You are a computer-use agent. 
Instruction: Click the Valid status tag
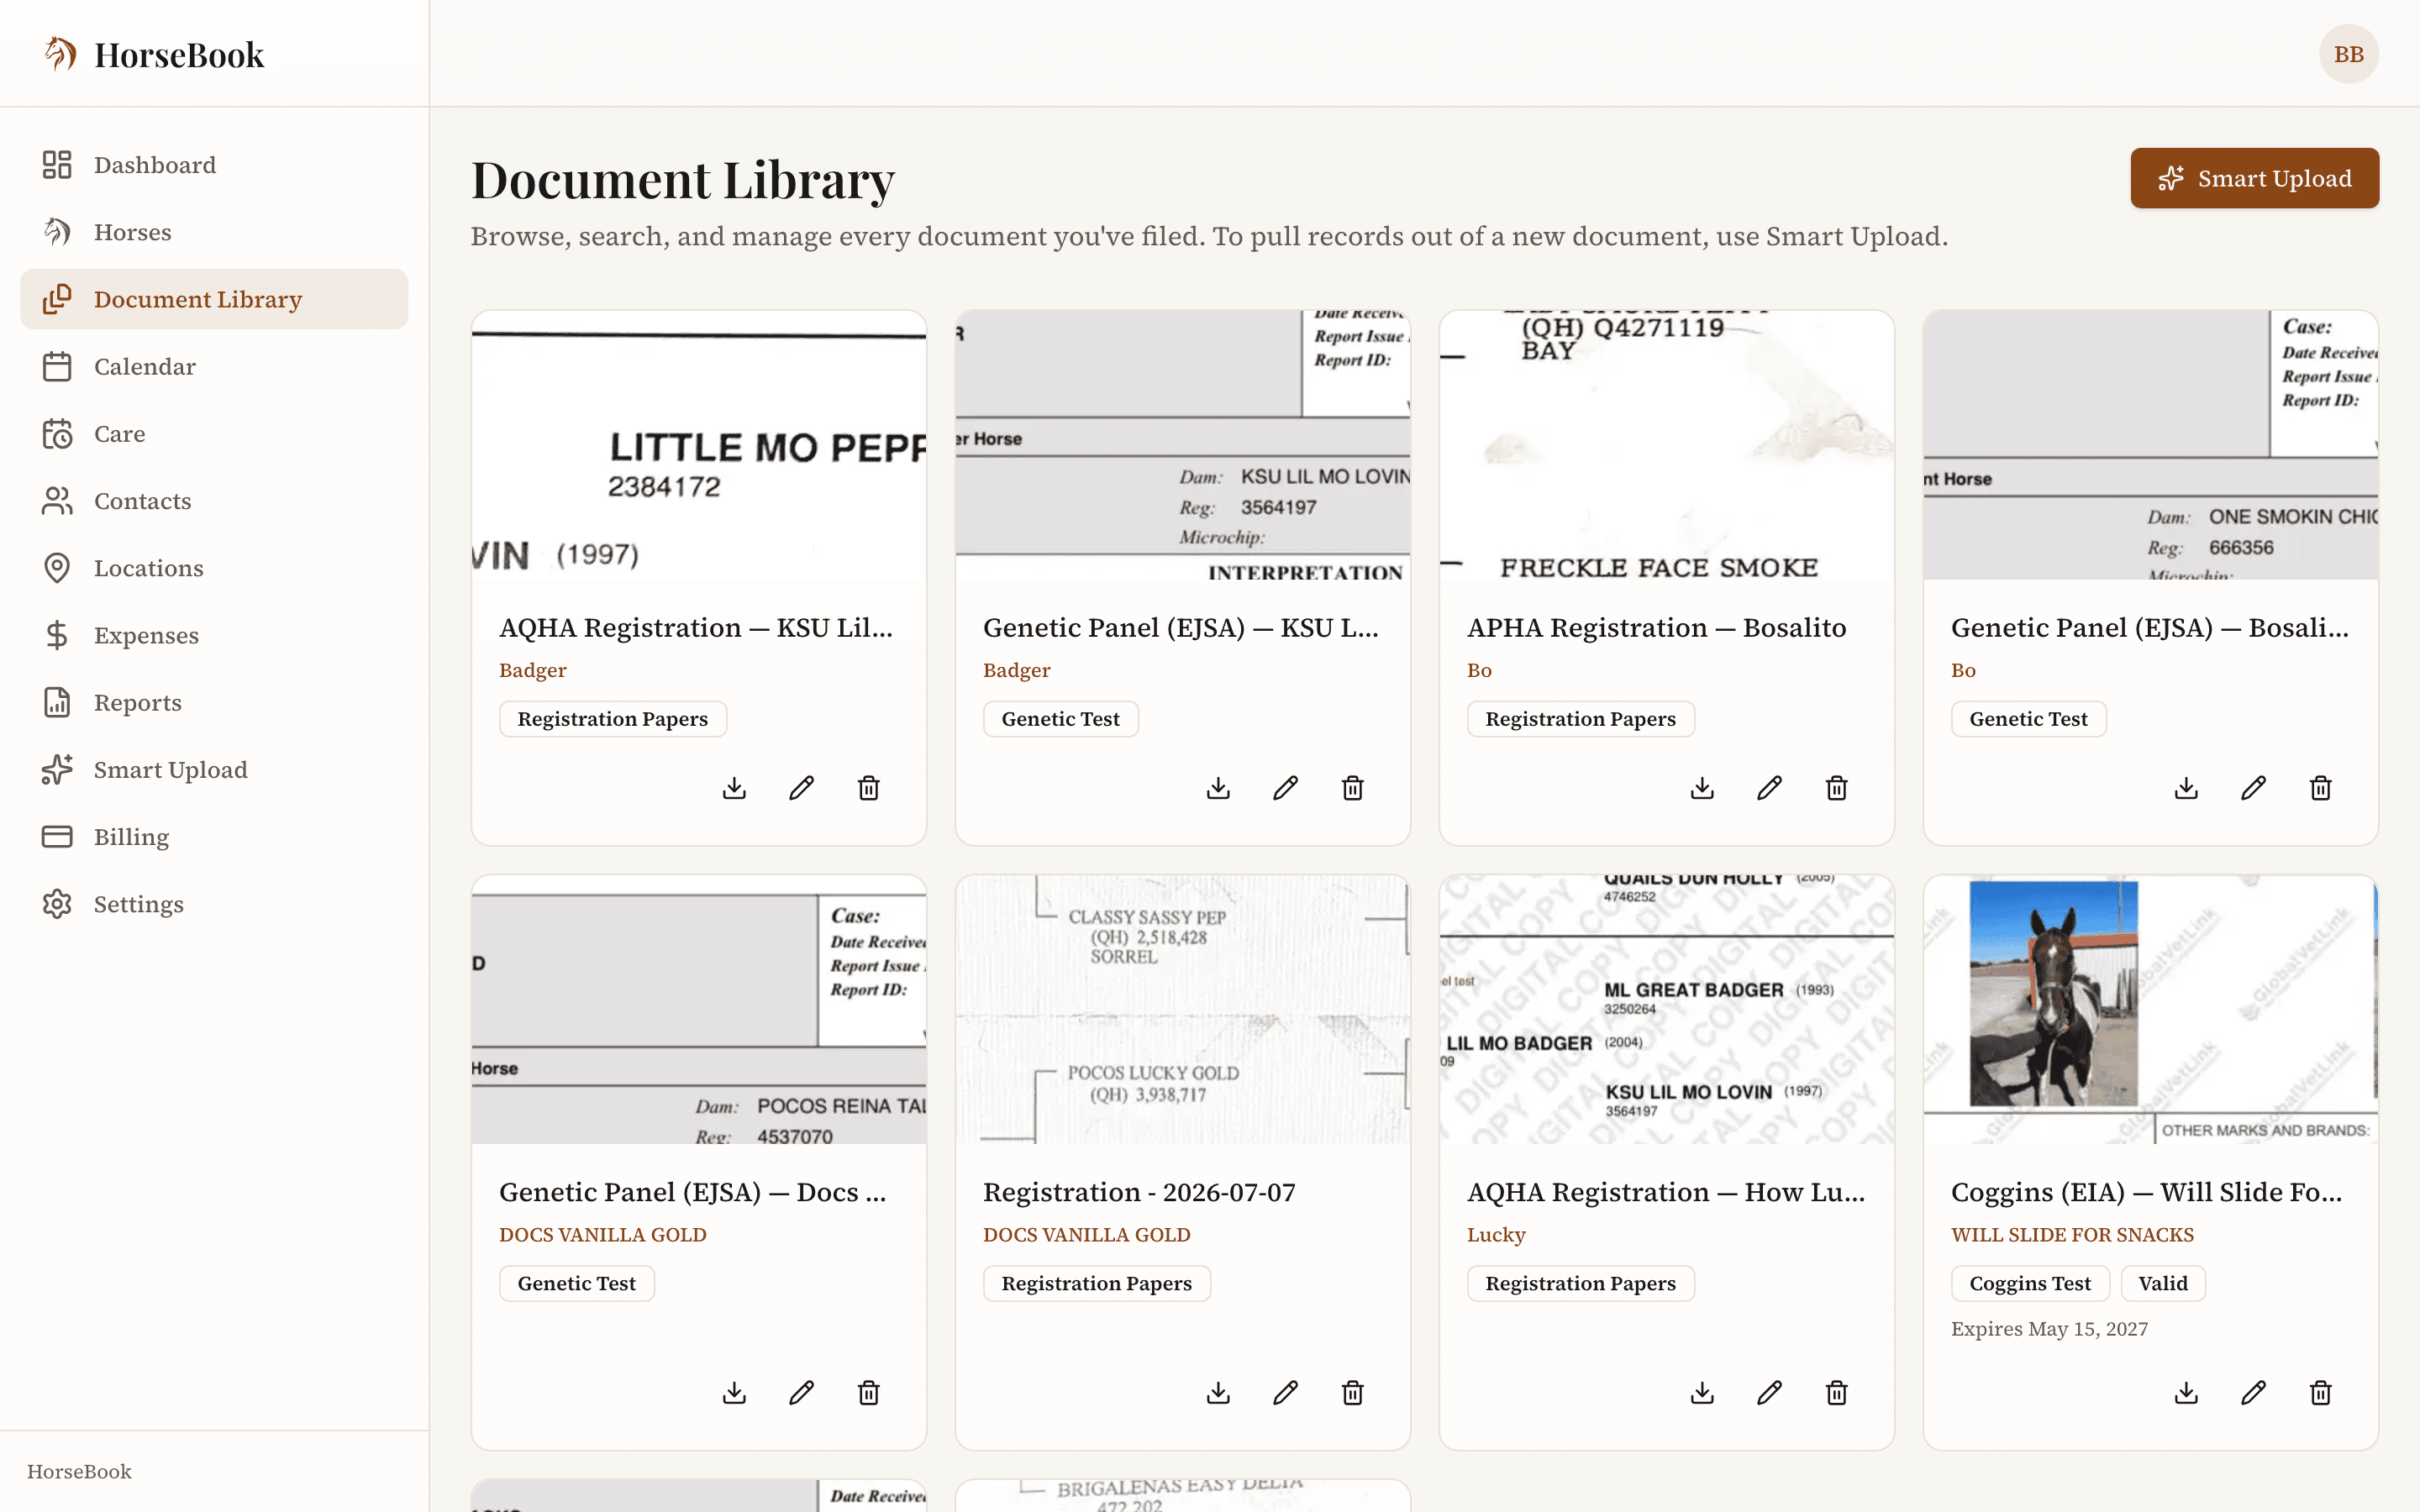[2163, 1283]
